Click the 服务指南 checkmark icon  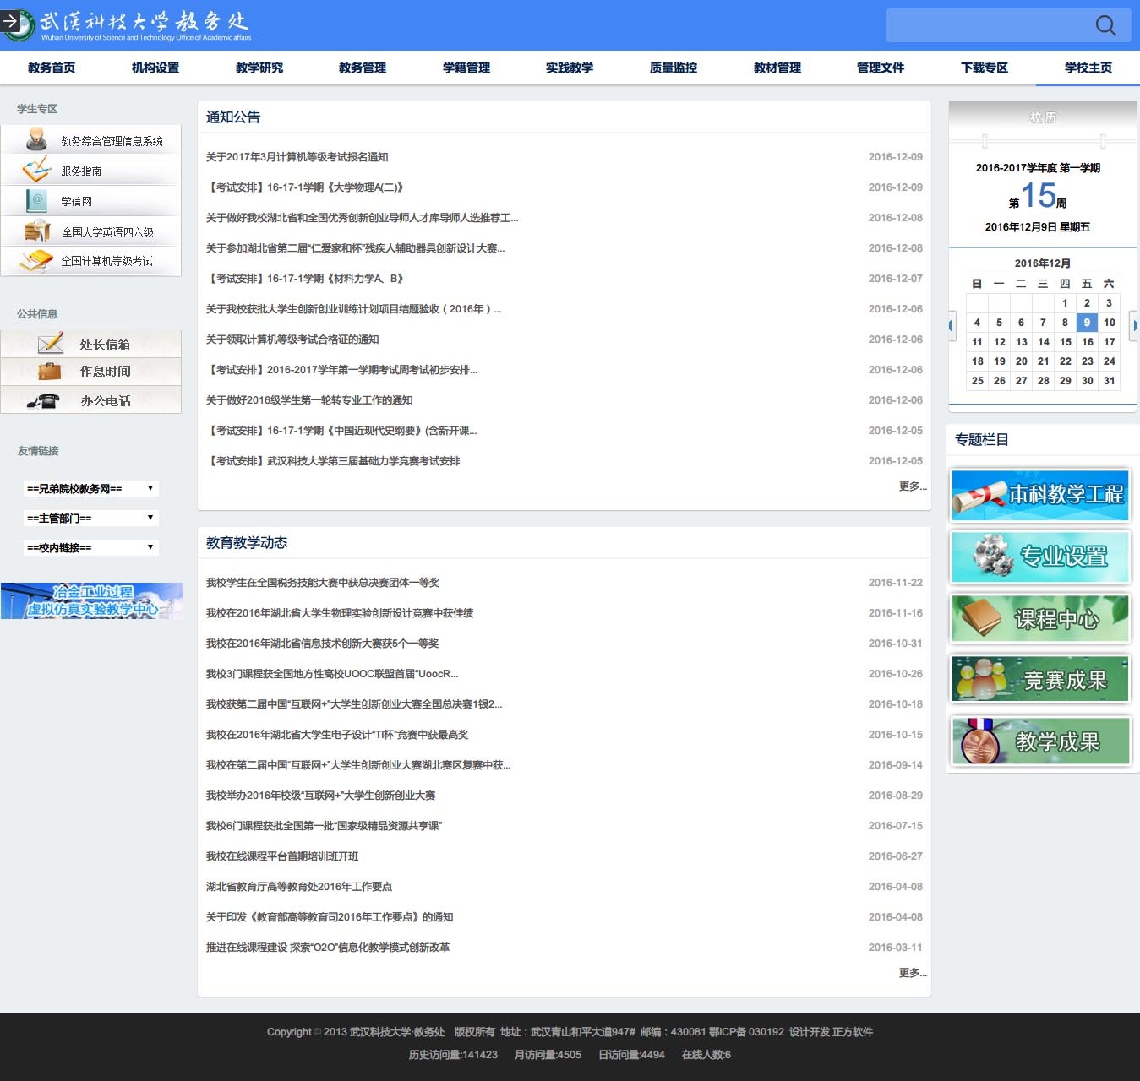point(36,170)
